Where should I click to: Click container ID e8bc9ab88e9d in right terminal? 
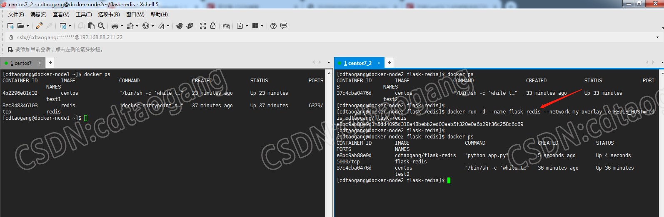pos(354,155)
